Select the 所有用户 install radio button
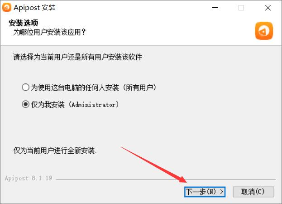Image resolution: width=282 pixels, height=204 pixels. coord(25,87)
